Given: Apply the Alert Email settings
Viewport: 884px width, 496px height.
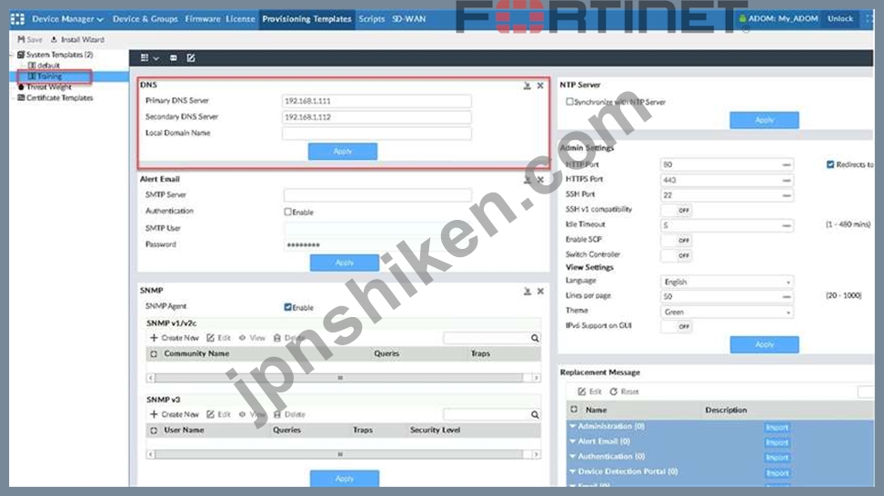Looking at the screenshot, I should coord(345,263).
